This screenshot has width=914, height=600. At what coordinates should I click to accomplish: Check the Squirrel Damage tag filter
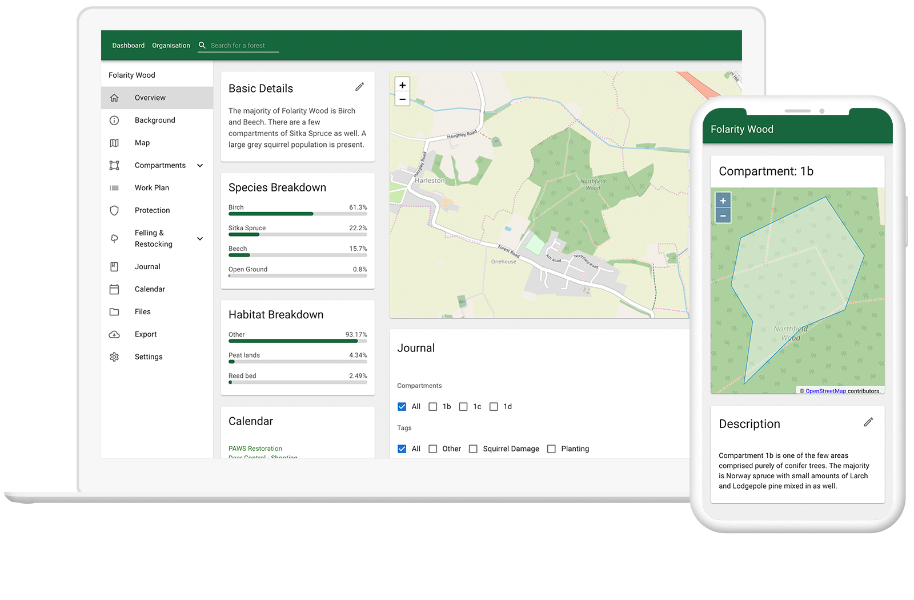[x=473, y=449]
